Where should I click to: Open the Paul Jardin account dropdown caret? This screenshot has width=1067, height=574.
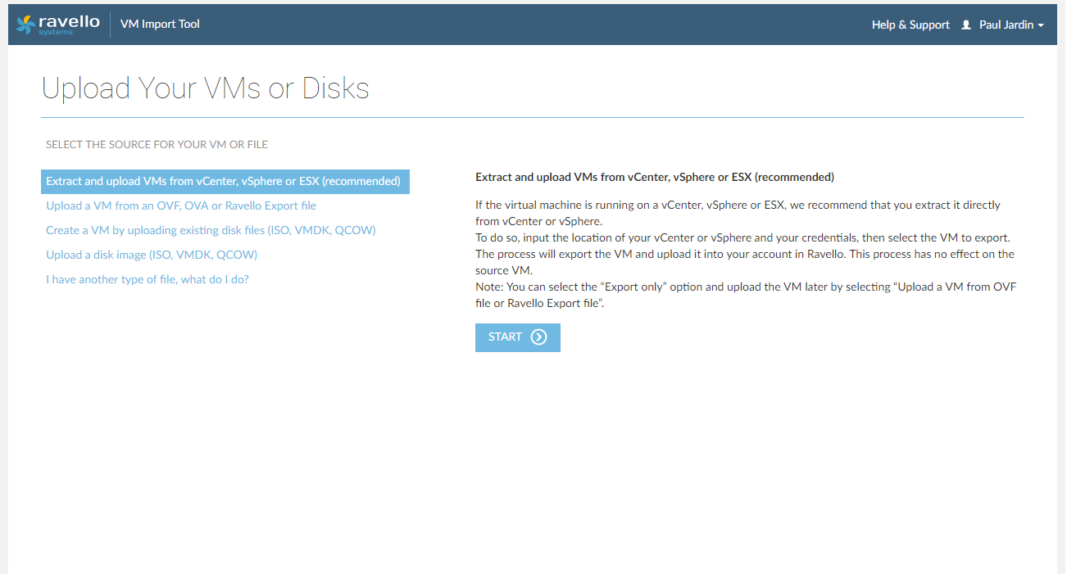(1041, 25)
